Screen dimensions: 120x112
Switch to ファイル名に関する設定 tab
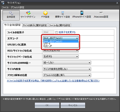tap(59, 25)
